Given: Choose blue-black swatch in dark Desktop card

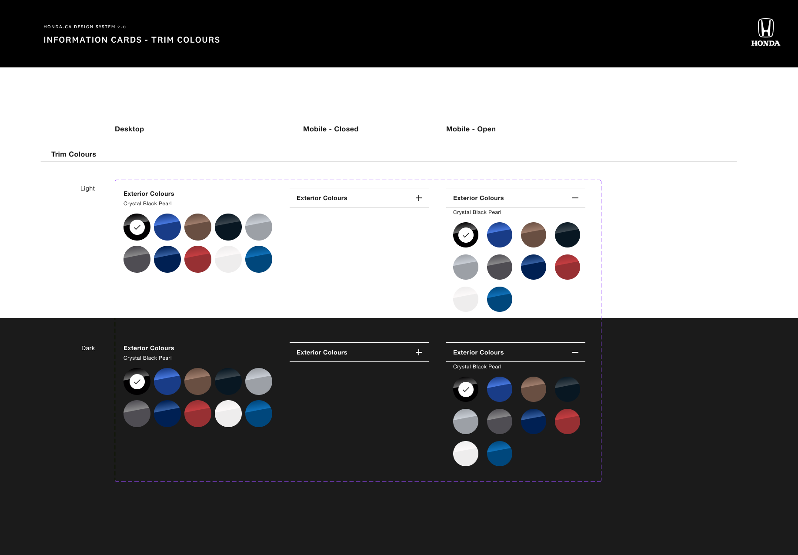Looking at the screenshot, I should (x=228, y=381).
